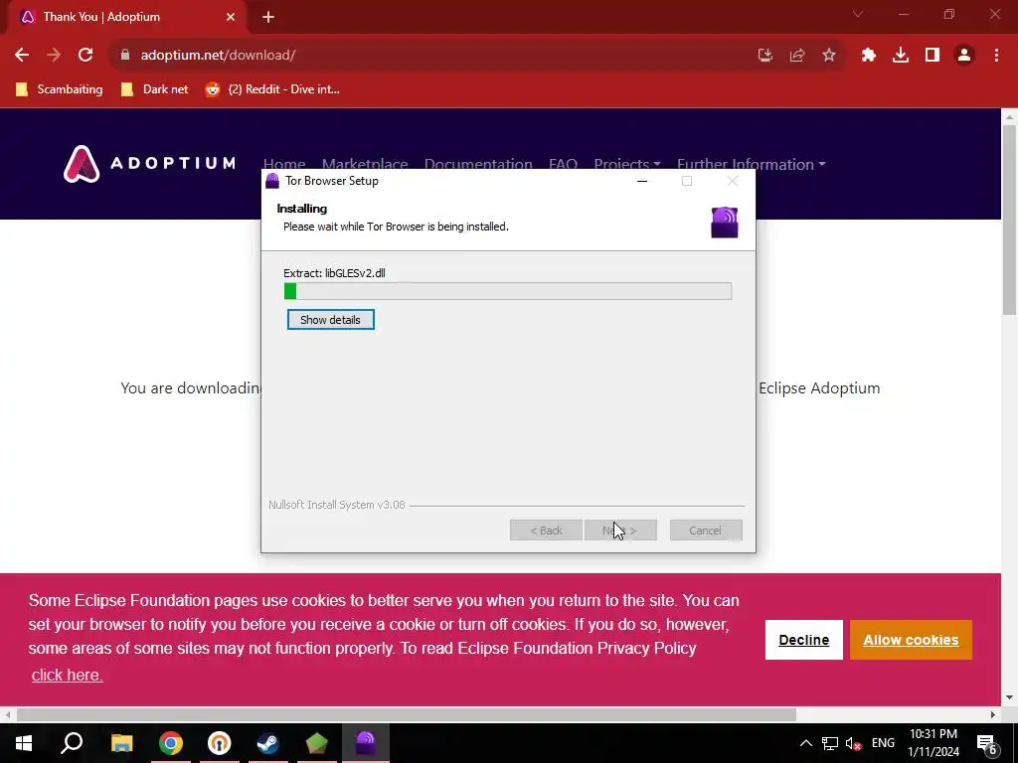Click the scroll down arrow on page scrollbar
The width and height of the screenshot is (1018, 763).
pyautogui.click(x=1009, y=697)
